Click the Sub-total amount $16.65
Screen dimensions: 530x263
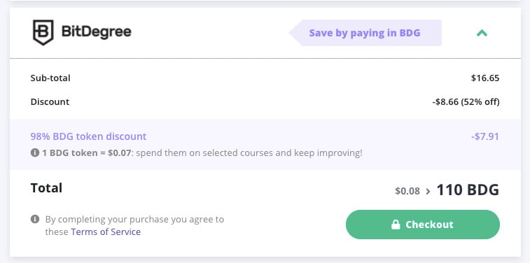485,78
